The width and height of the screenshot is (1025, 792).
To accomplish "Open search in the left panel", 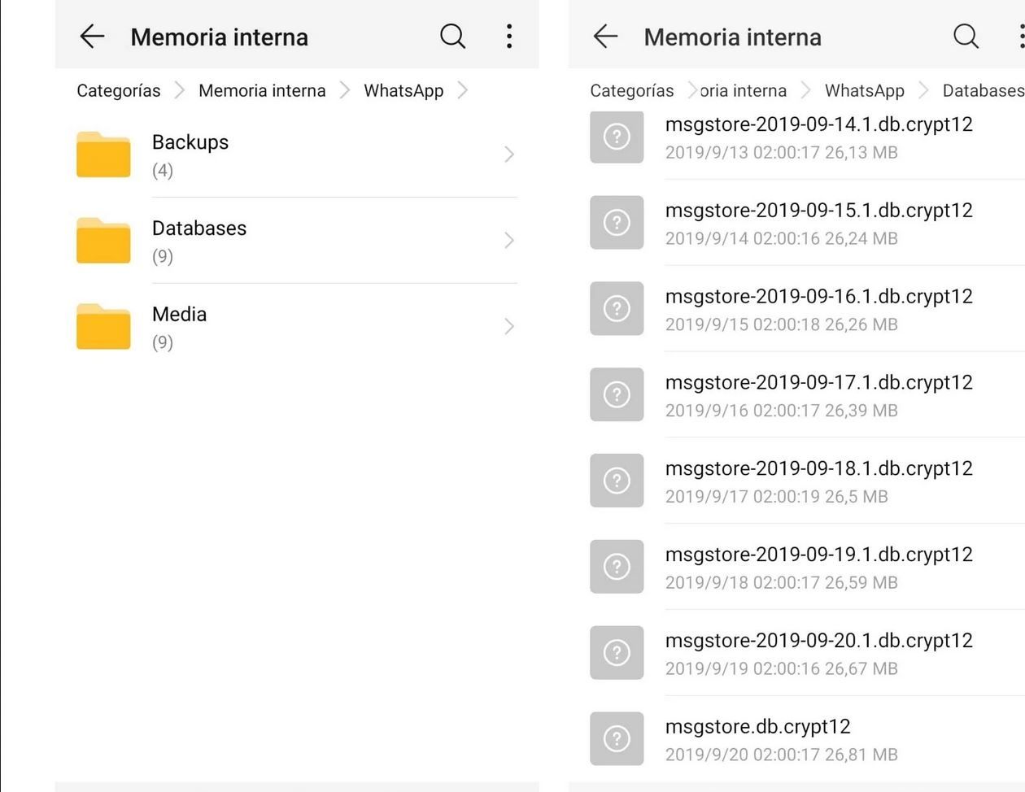I will tap(452, 37).
